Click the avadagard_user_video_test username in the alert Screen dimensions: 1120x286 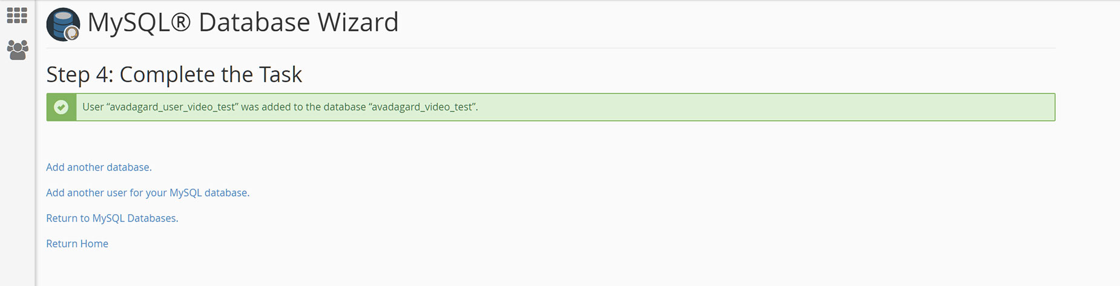[173, 107]
